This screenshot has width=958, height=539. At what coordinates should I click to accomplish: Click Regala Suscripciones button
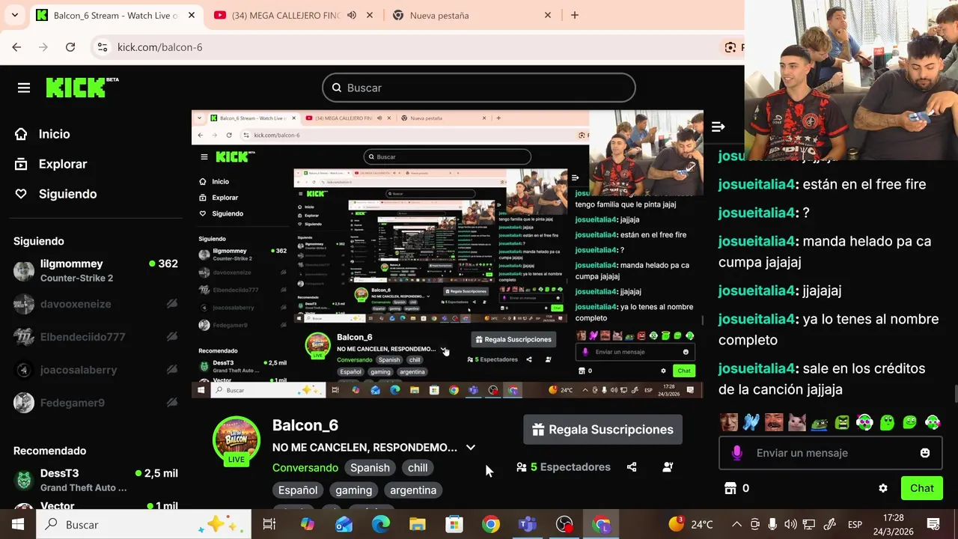point(602,430)
